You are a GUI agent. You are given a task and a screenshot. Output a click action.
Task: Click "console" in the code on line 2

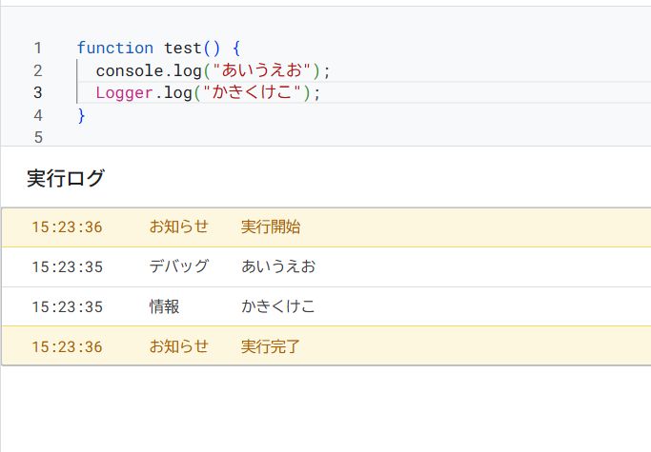(128, 70)
